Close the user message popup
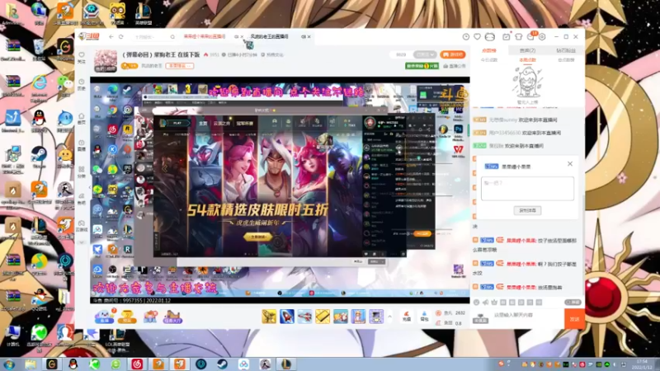 click(x=570, y=163)
